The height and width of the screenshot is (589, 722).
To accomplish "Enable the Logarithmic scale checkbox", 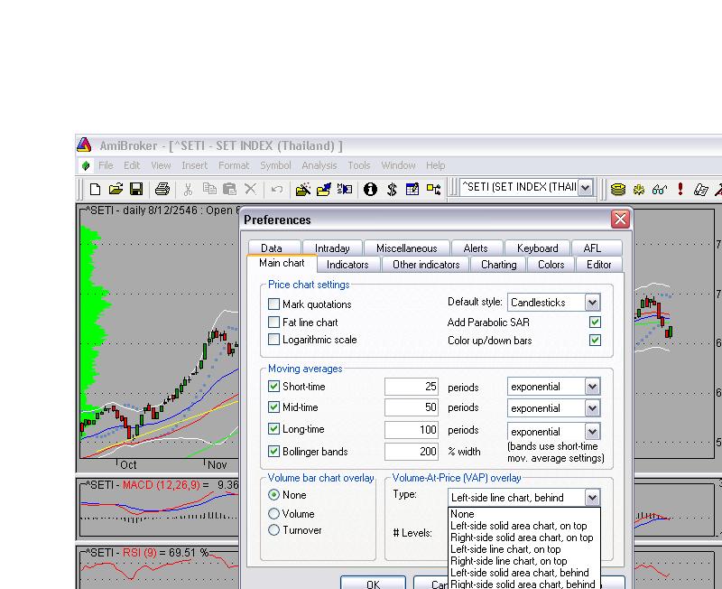I will (x=273, y=340).
